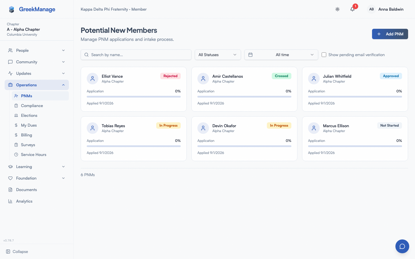Click Tobias Reyes In Progress badge
Viewport: 415px width, 259px height.
[169, 125]
